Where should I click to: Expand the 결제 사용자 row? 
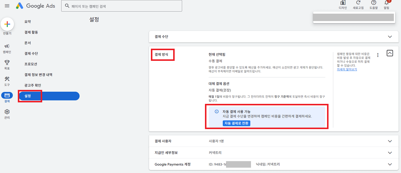click(x=274, y=141)
